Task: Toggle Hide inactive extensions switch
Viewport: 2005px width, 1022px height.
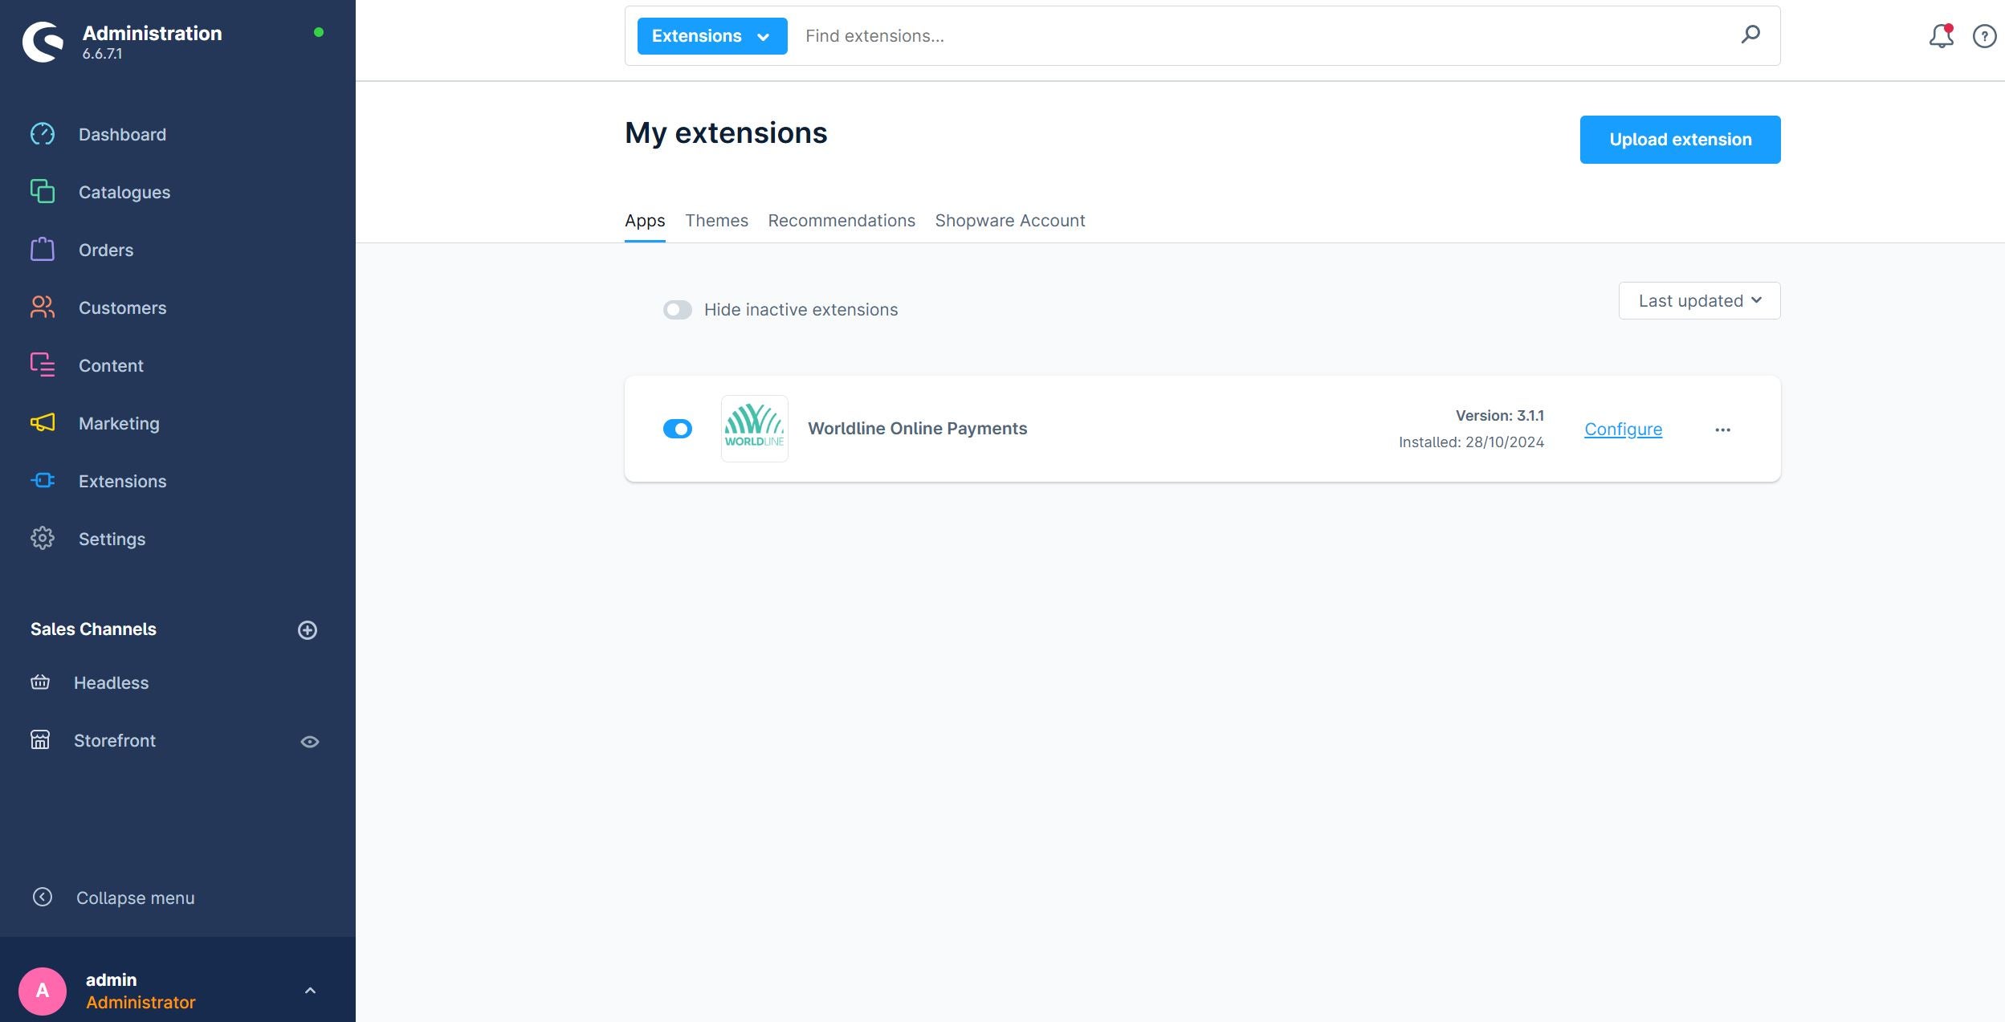Action: (x=677, y=310)
